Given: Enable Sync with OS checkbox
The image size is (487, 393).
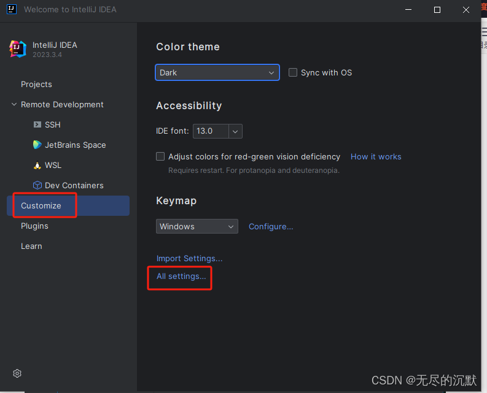Looking at the screenshot, I should [x=293, y=72].
